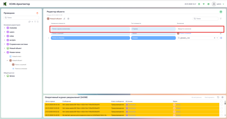Screen dimensions: 227x119
Task: Collapse the Новая папка folder
Action: [x=5, y=52]
